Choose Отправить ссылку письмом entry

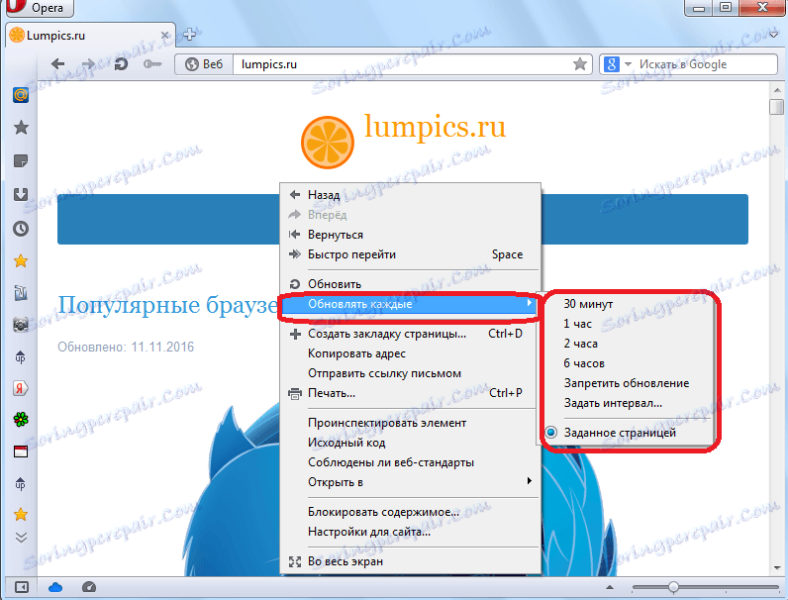click(x=410, y=373)
